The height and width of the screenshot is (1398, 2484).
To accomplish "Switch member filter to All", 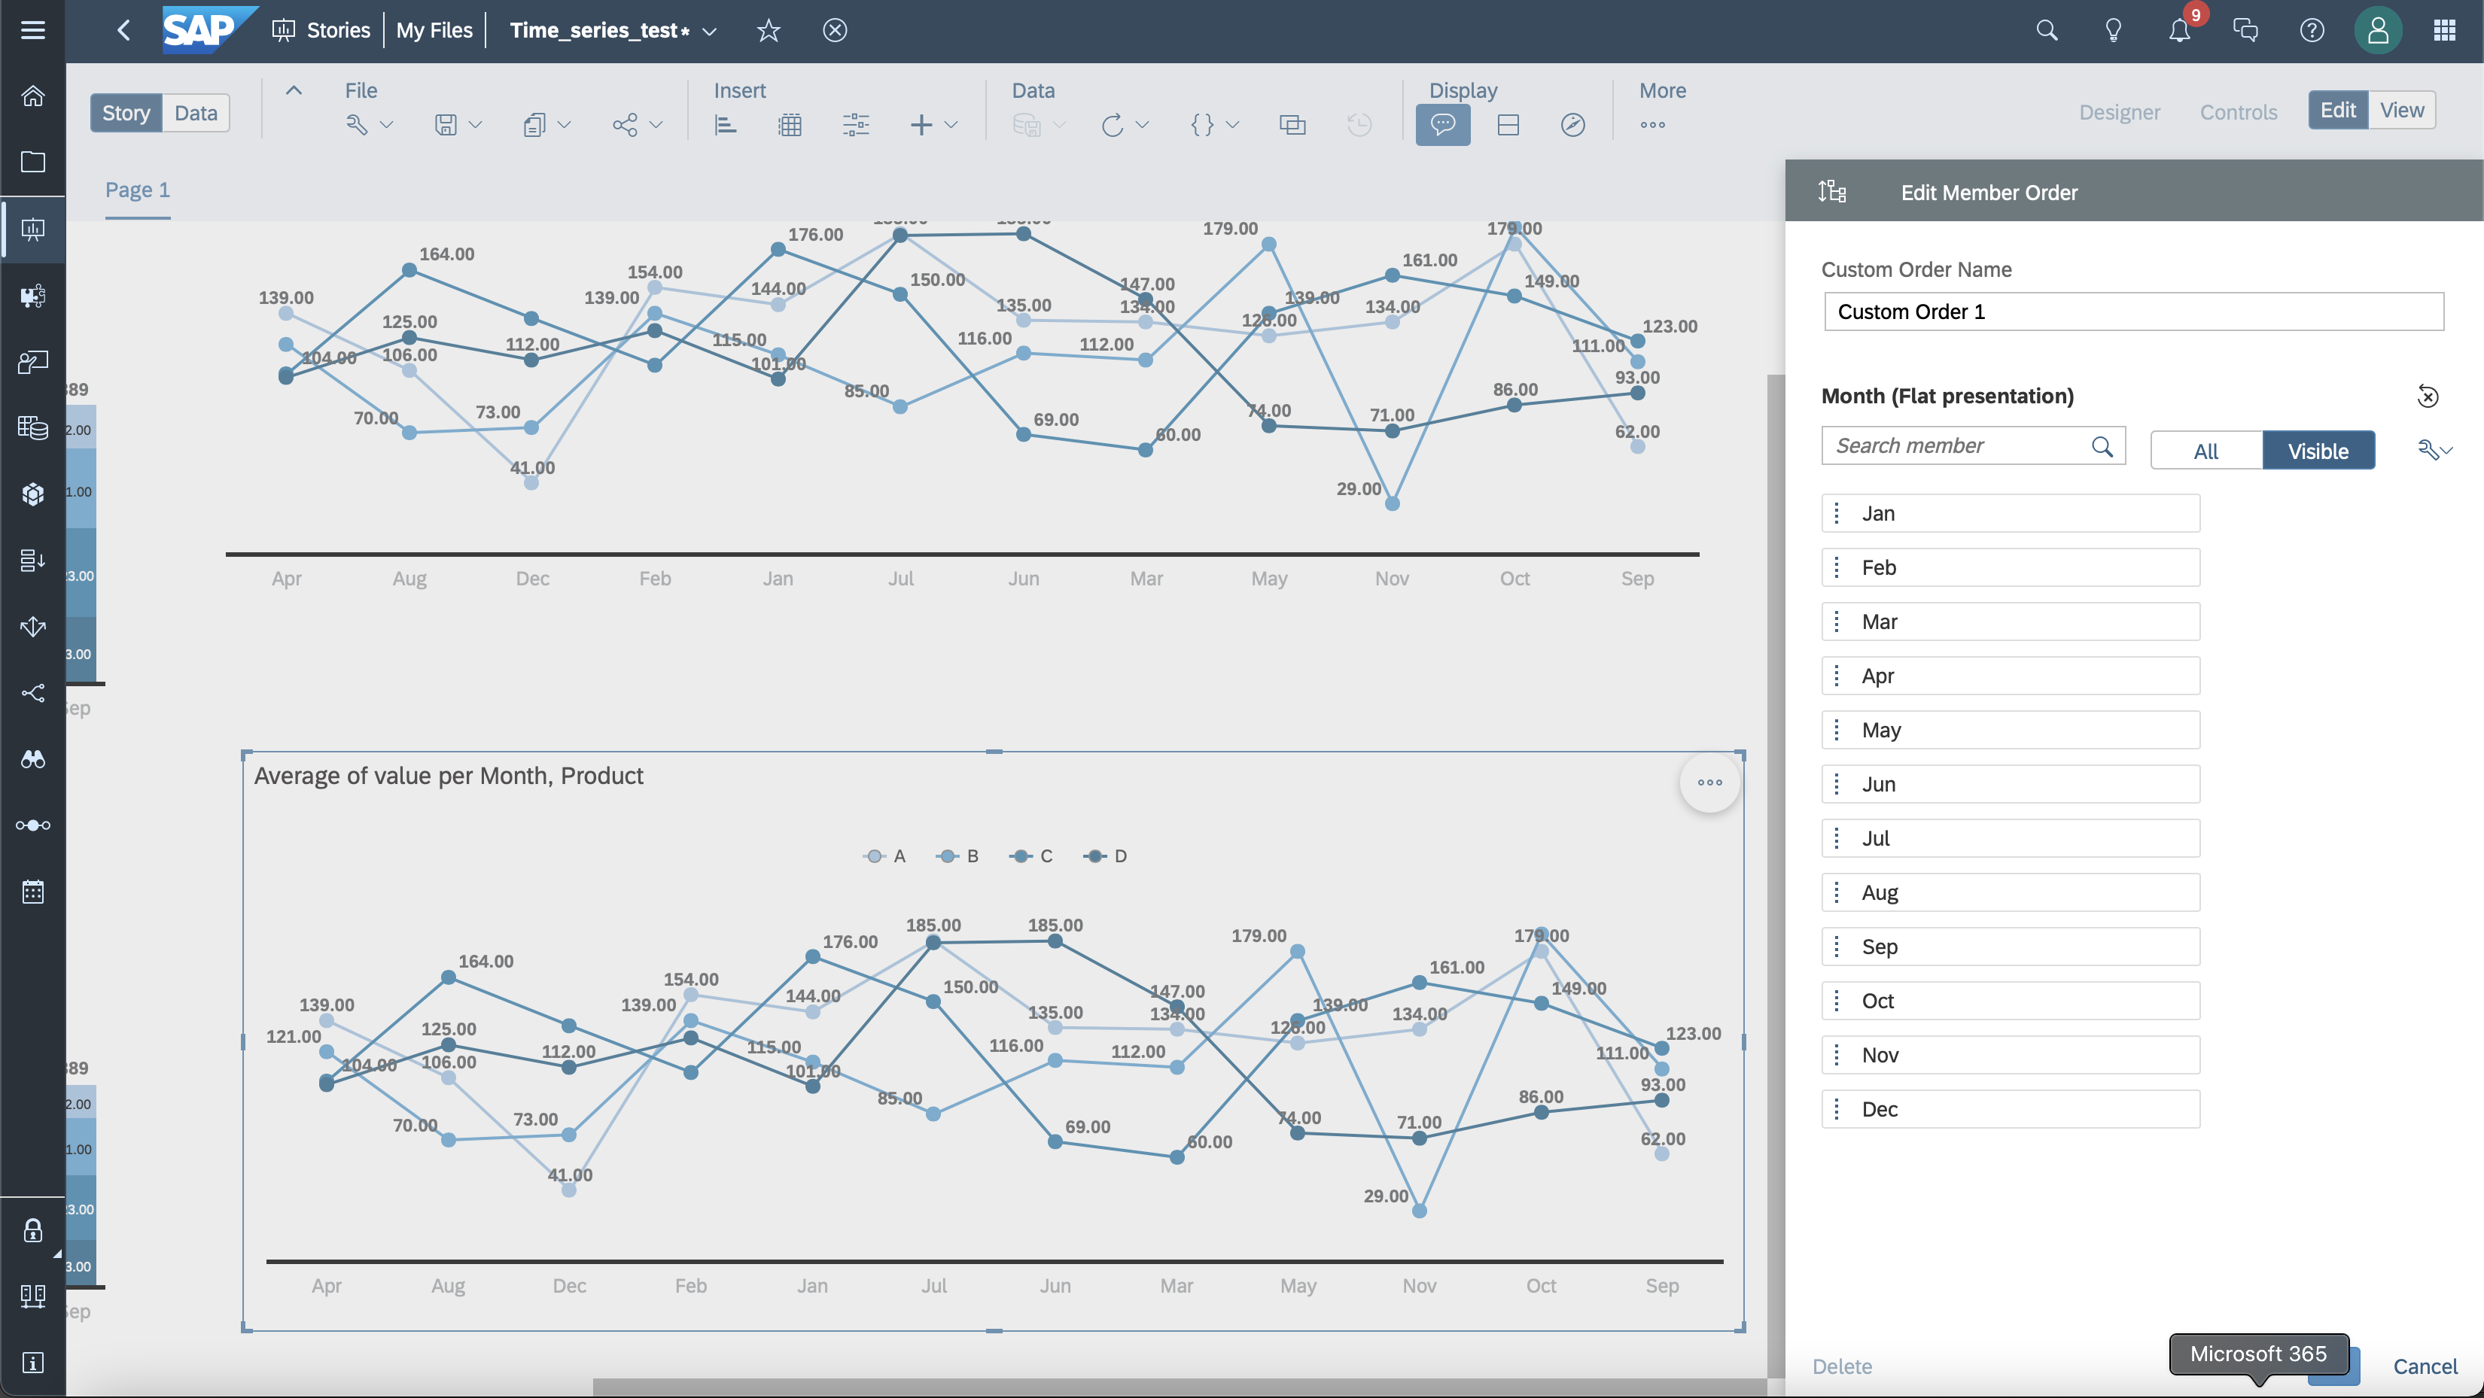I will [x=2205, y=451].
